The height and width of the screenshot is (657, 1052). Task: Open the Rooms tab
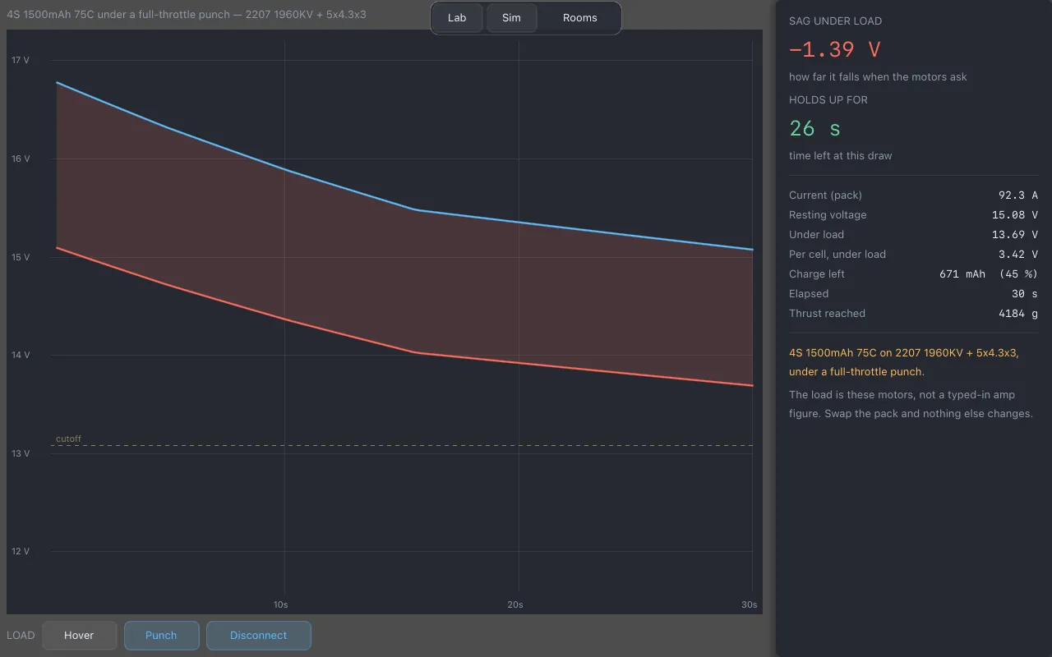pyautogui.click(x=580, y=18)
